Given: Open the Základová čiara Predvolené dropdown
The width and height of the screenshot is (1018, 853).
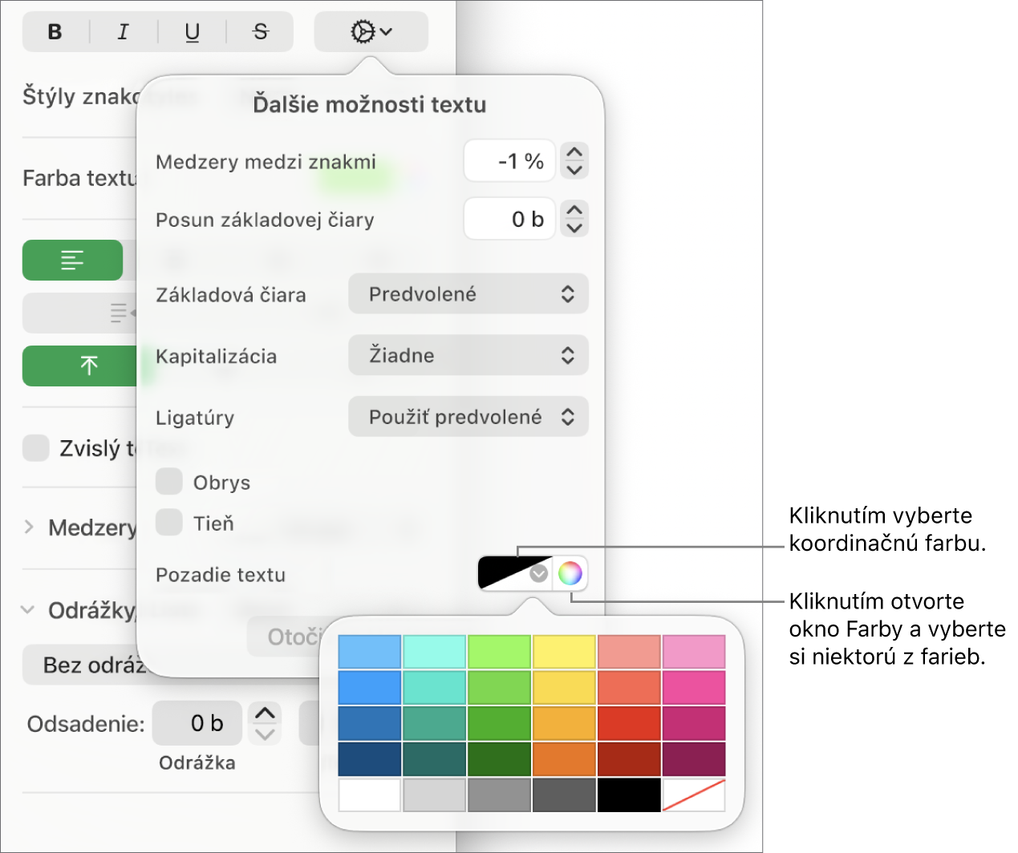Looking at the screenshot, I should (468, 293).
